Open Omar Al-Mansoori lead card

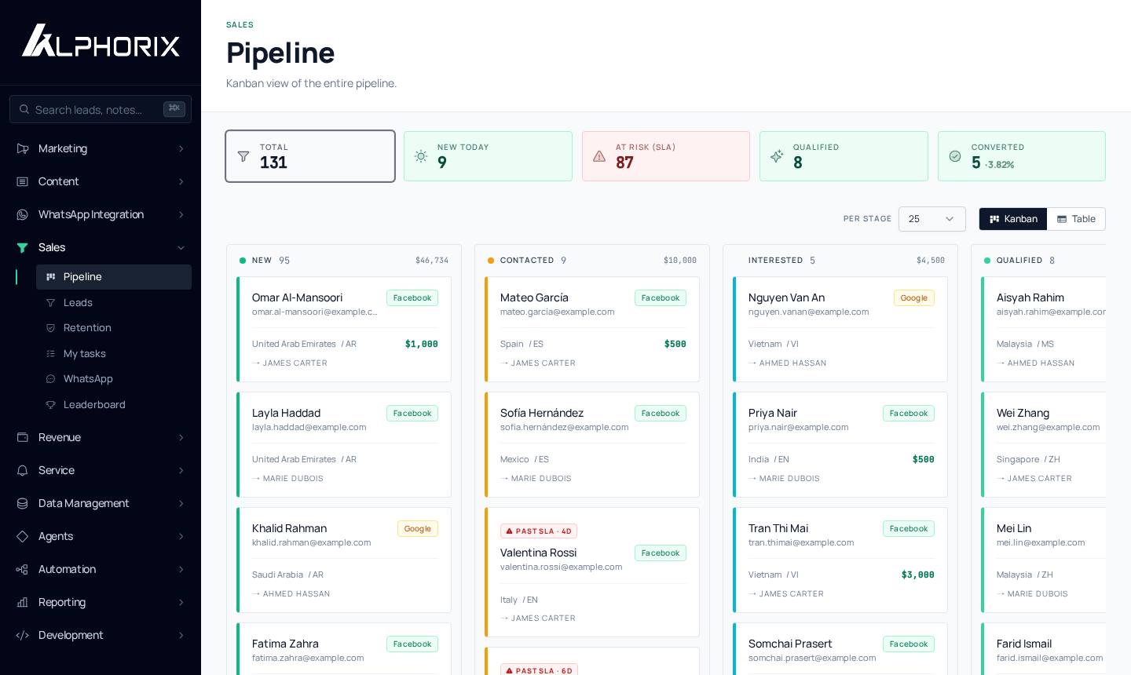[344, 330]
